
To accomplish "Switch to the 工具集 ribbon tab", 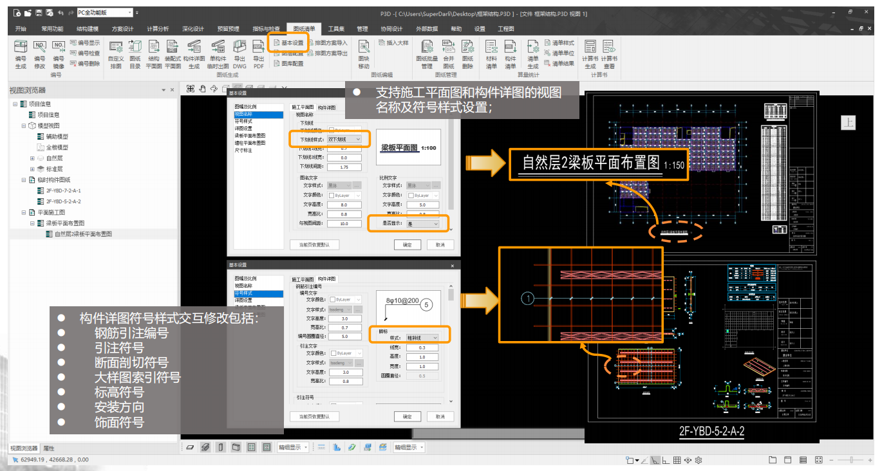I will pos(336,29).
